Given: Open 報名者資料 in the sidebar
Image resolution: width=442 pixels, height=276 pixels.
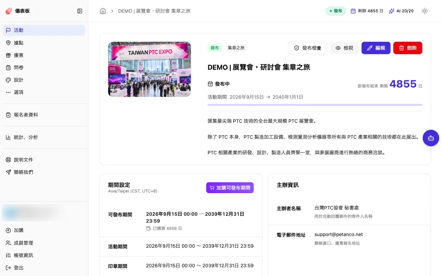Looking at the screenshot, I should pos(44,115).
